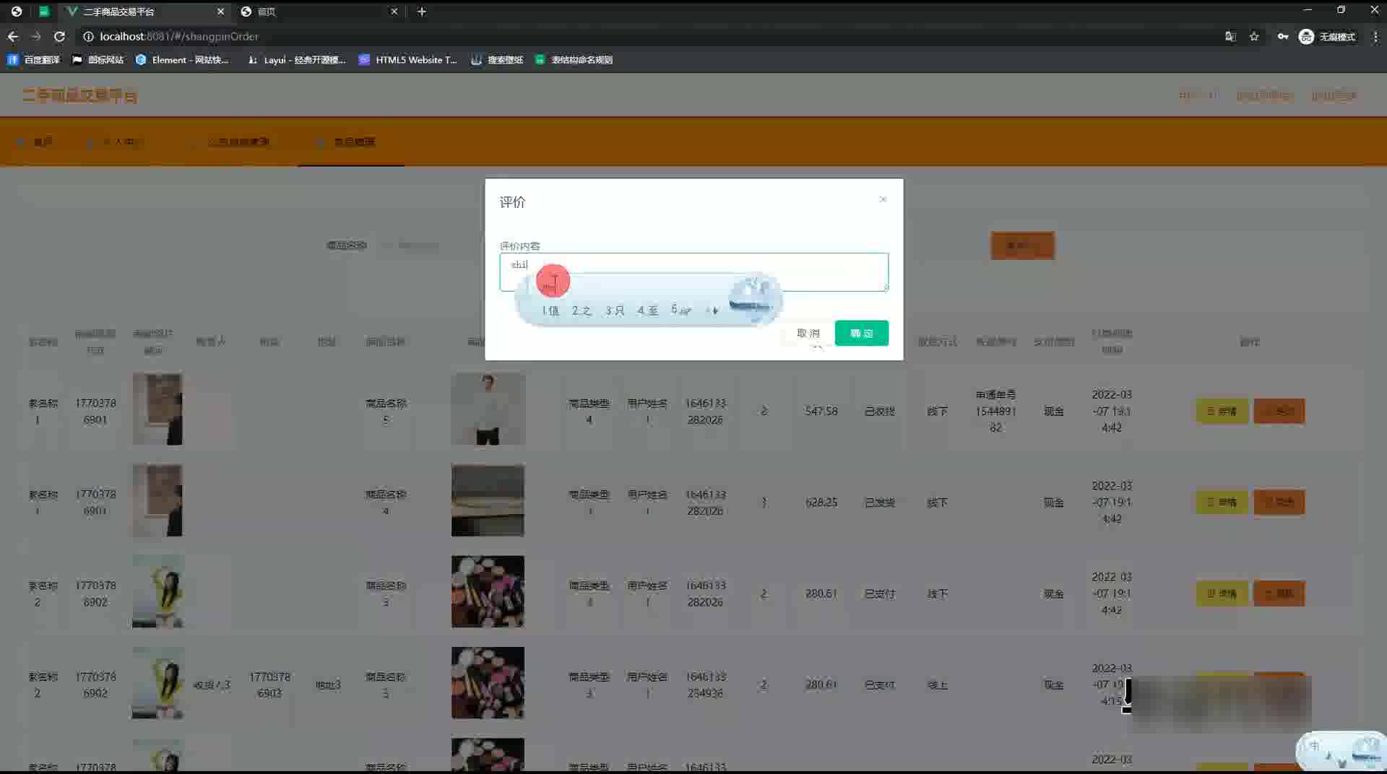Open 详情 for the 547.58 order row
This screenshot has height=774, width=1387.
pos(1222,411)
